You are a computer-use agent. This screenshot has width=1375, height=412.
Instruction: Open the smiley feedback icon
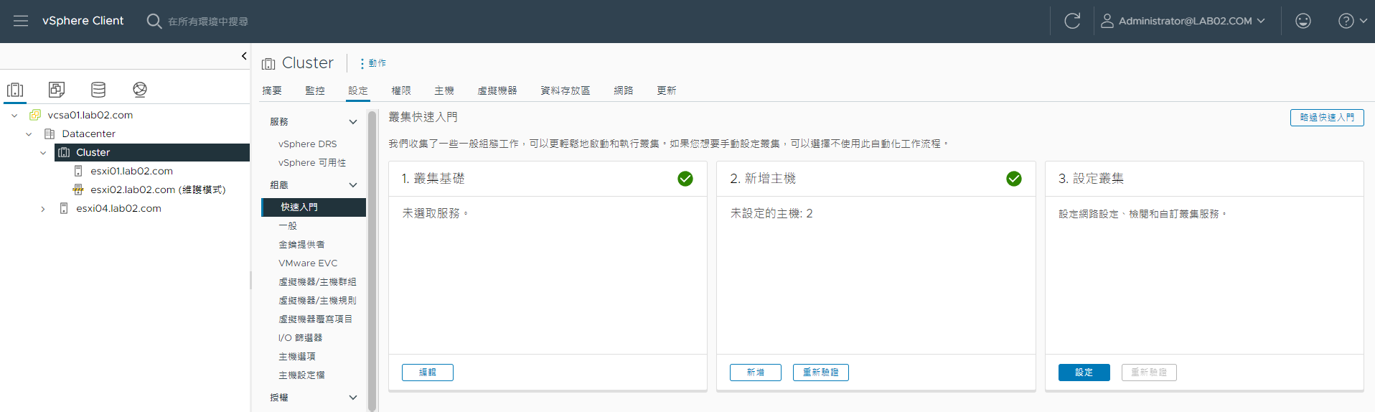1303,21
